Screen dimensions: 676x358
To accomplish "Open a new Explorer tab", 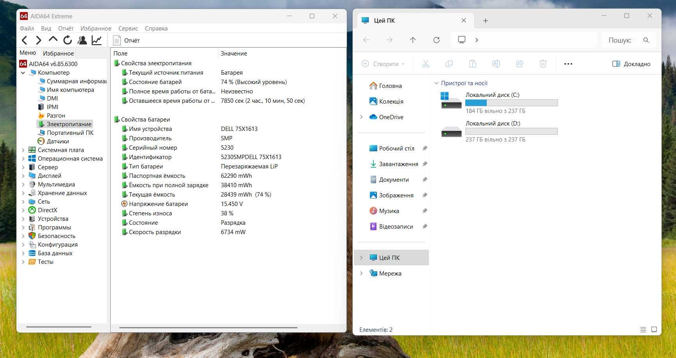I will [x=485, y=21].
